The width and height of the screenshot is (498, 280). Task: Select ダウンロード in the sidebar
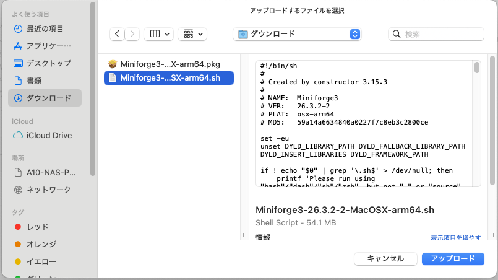click(x=45, y=98)
